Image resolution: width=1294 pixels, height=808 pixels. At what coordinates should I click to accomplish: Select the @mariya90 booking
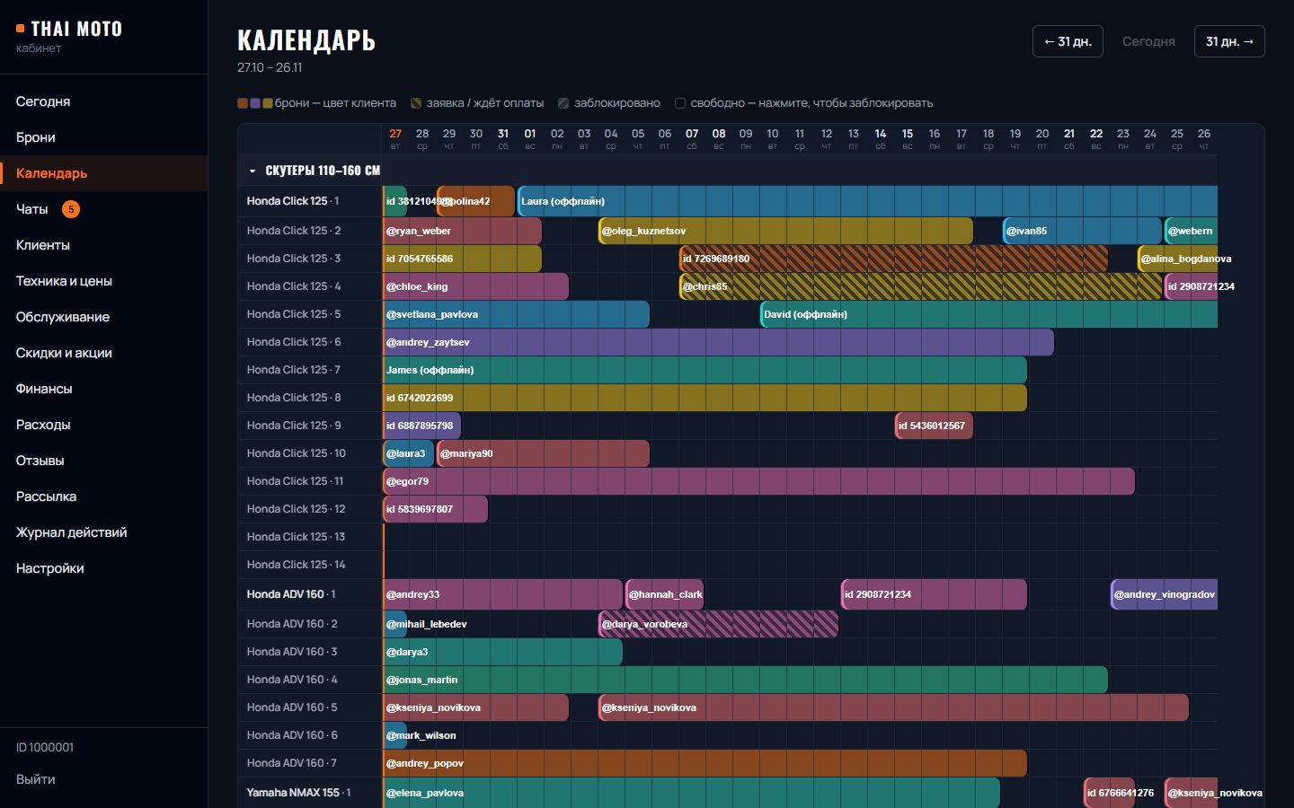click(544, 453)
